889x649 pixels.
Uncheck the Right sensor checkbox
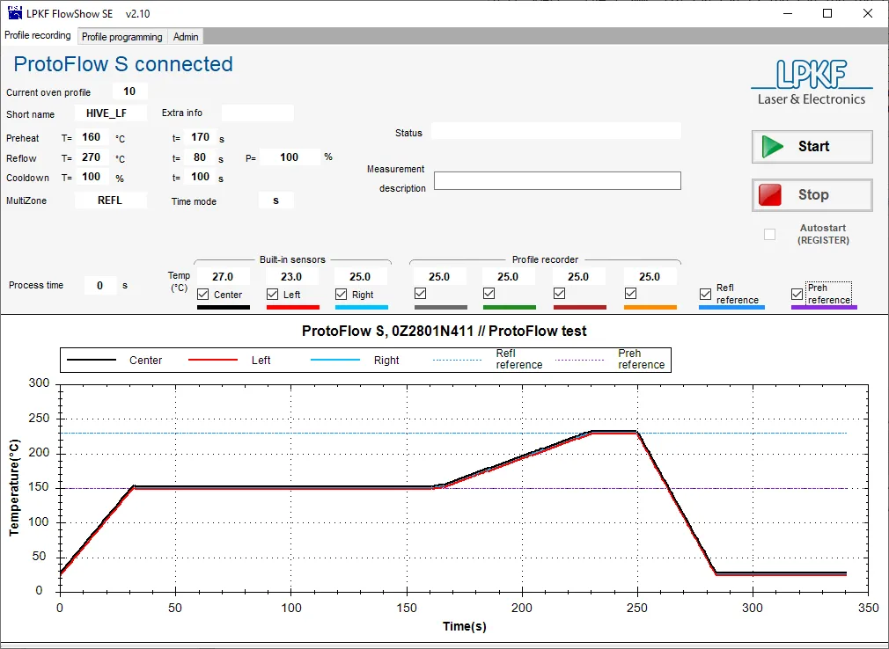tap(341, 295)
